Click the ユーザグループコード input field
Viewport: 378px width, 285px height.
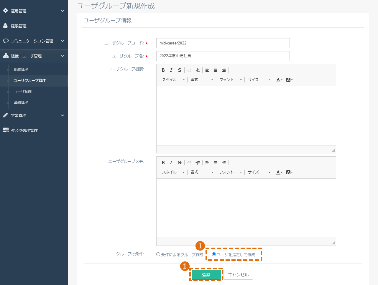[223, 43]
